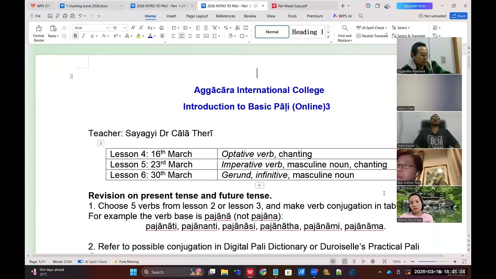This screenshot has width=496, height=279.
Task: Expand the numbered list dropdown
Action: pyautogui.click(x=190, y=28)
